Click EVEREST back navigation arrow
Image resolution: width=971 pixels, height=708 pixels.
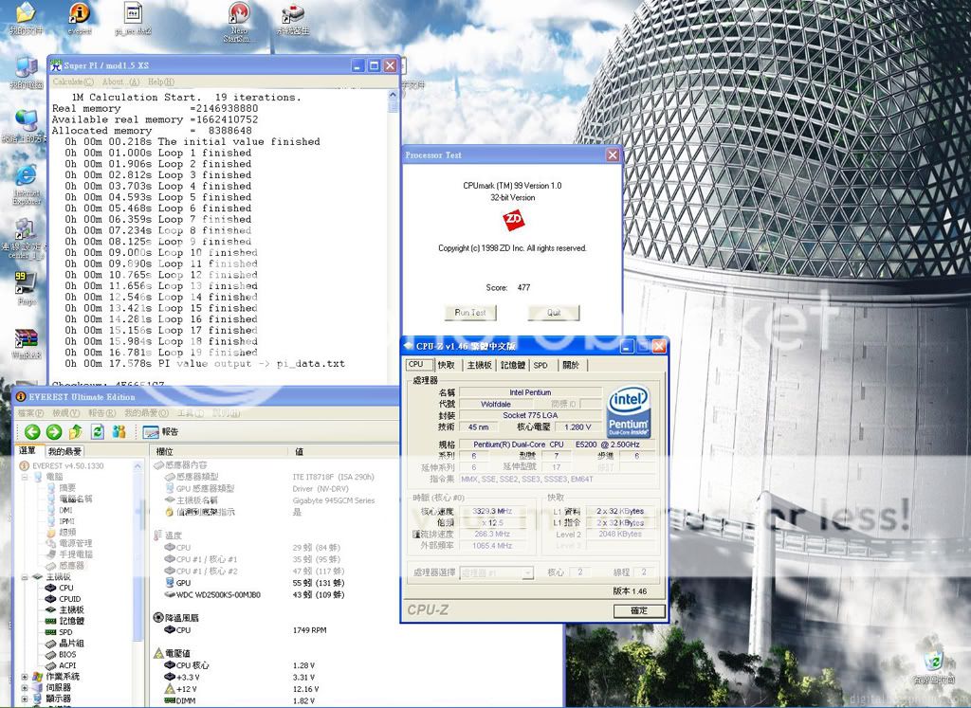(x=32, y=432)
